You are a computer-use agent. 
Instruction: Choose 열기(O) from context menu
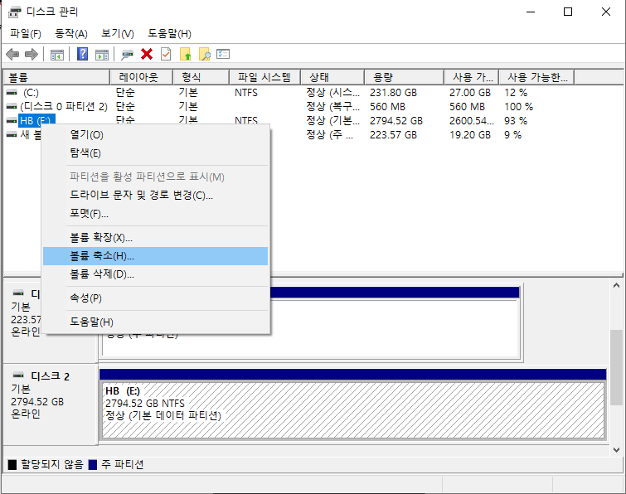click(x=155, y=135)
